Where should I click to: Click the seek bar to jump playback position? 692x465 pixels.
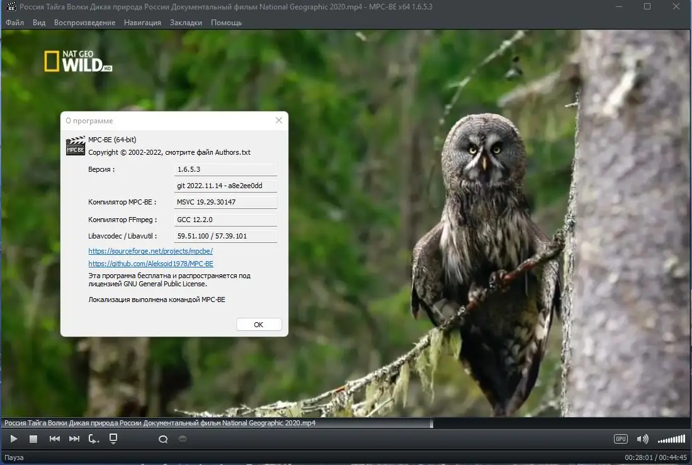click(x=346, y=423)
